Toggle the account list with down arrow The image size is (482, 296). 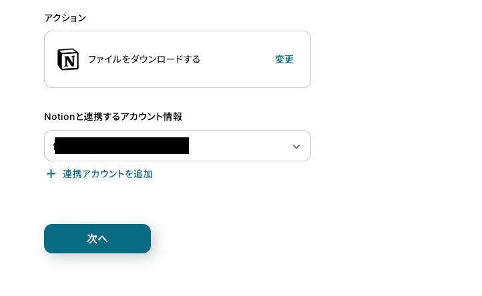(296, 146)
